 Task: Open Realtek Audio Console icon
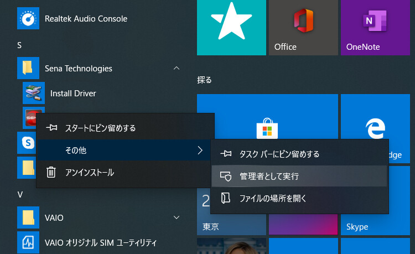[x=28, y=18]
